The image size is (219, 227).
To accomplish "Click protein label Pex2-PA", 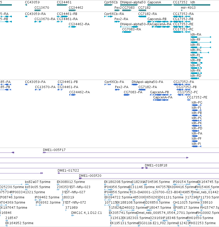I will click(122, 87).
